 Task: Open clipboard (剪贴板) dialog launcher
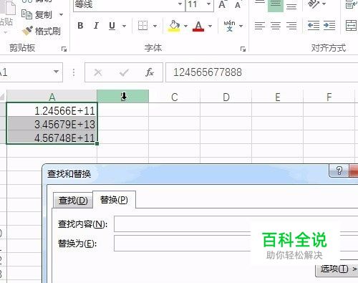coord(64,49)
